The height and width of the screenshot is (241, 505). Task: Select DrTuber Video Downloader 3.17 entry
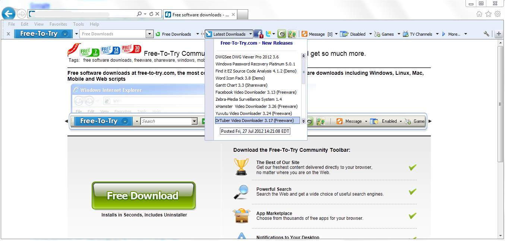[258, 120]
